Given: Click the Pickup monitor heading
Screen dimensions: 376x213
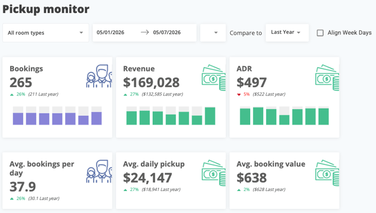Looking at the screenshot, I should tap(46, 9).
